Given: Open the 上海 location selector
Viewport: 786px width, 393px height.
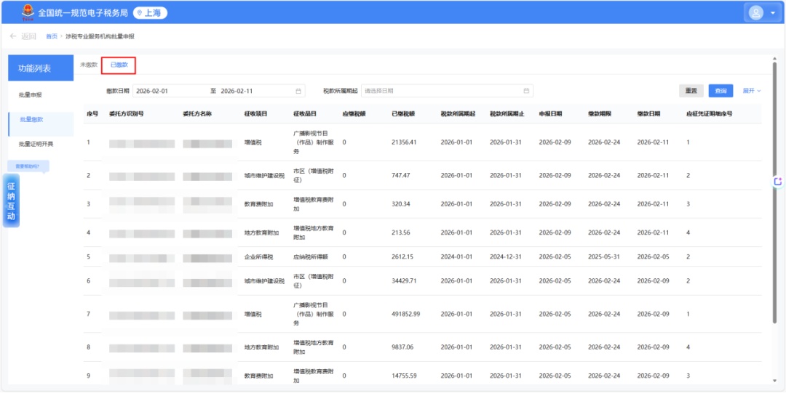Looking at the screenshot, I should (x=150, y=12).
